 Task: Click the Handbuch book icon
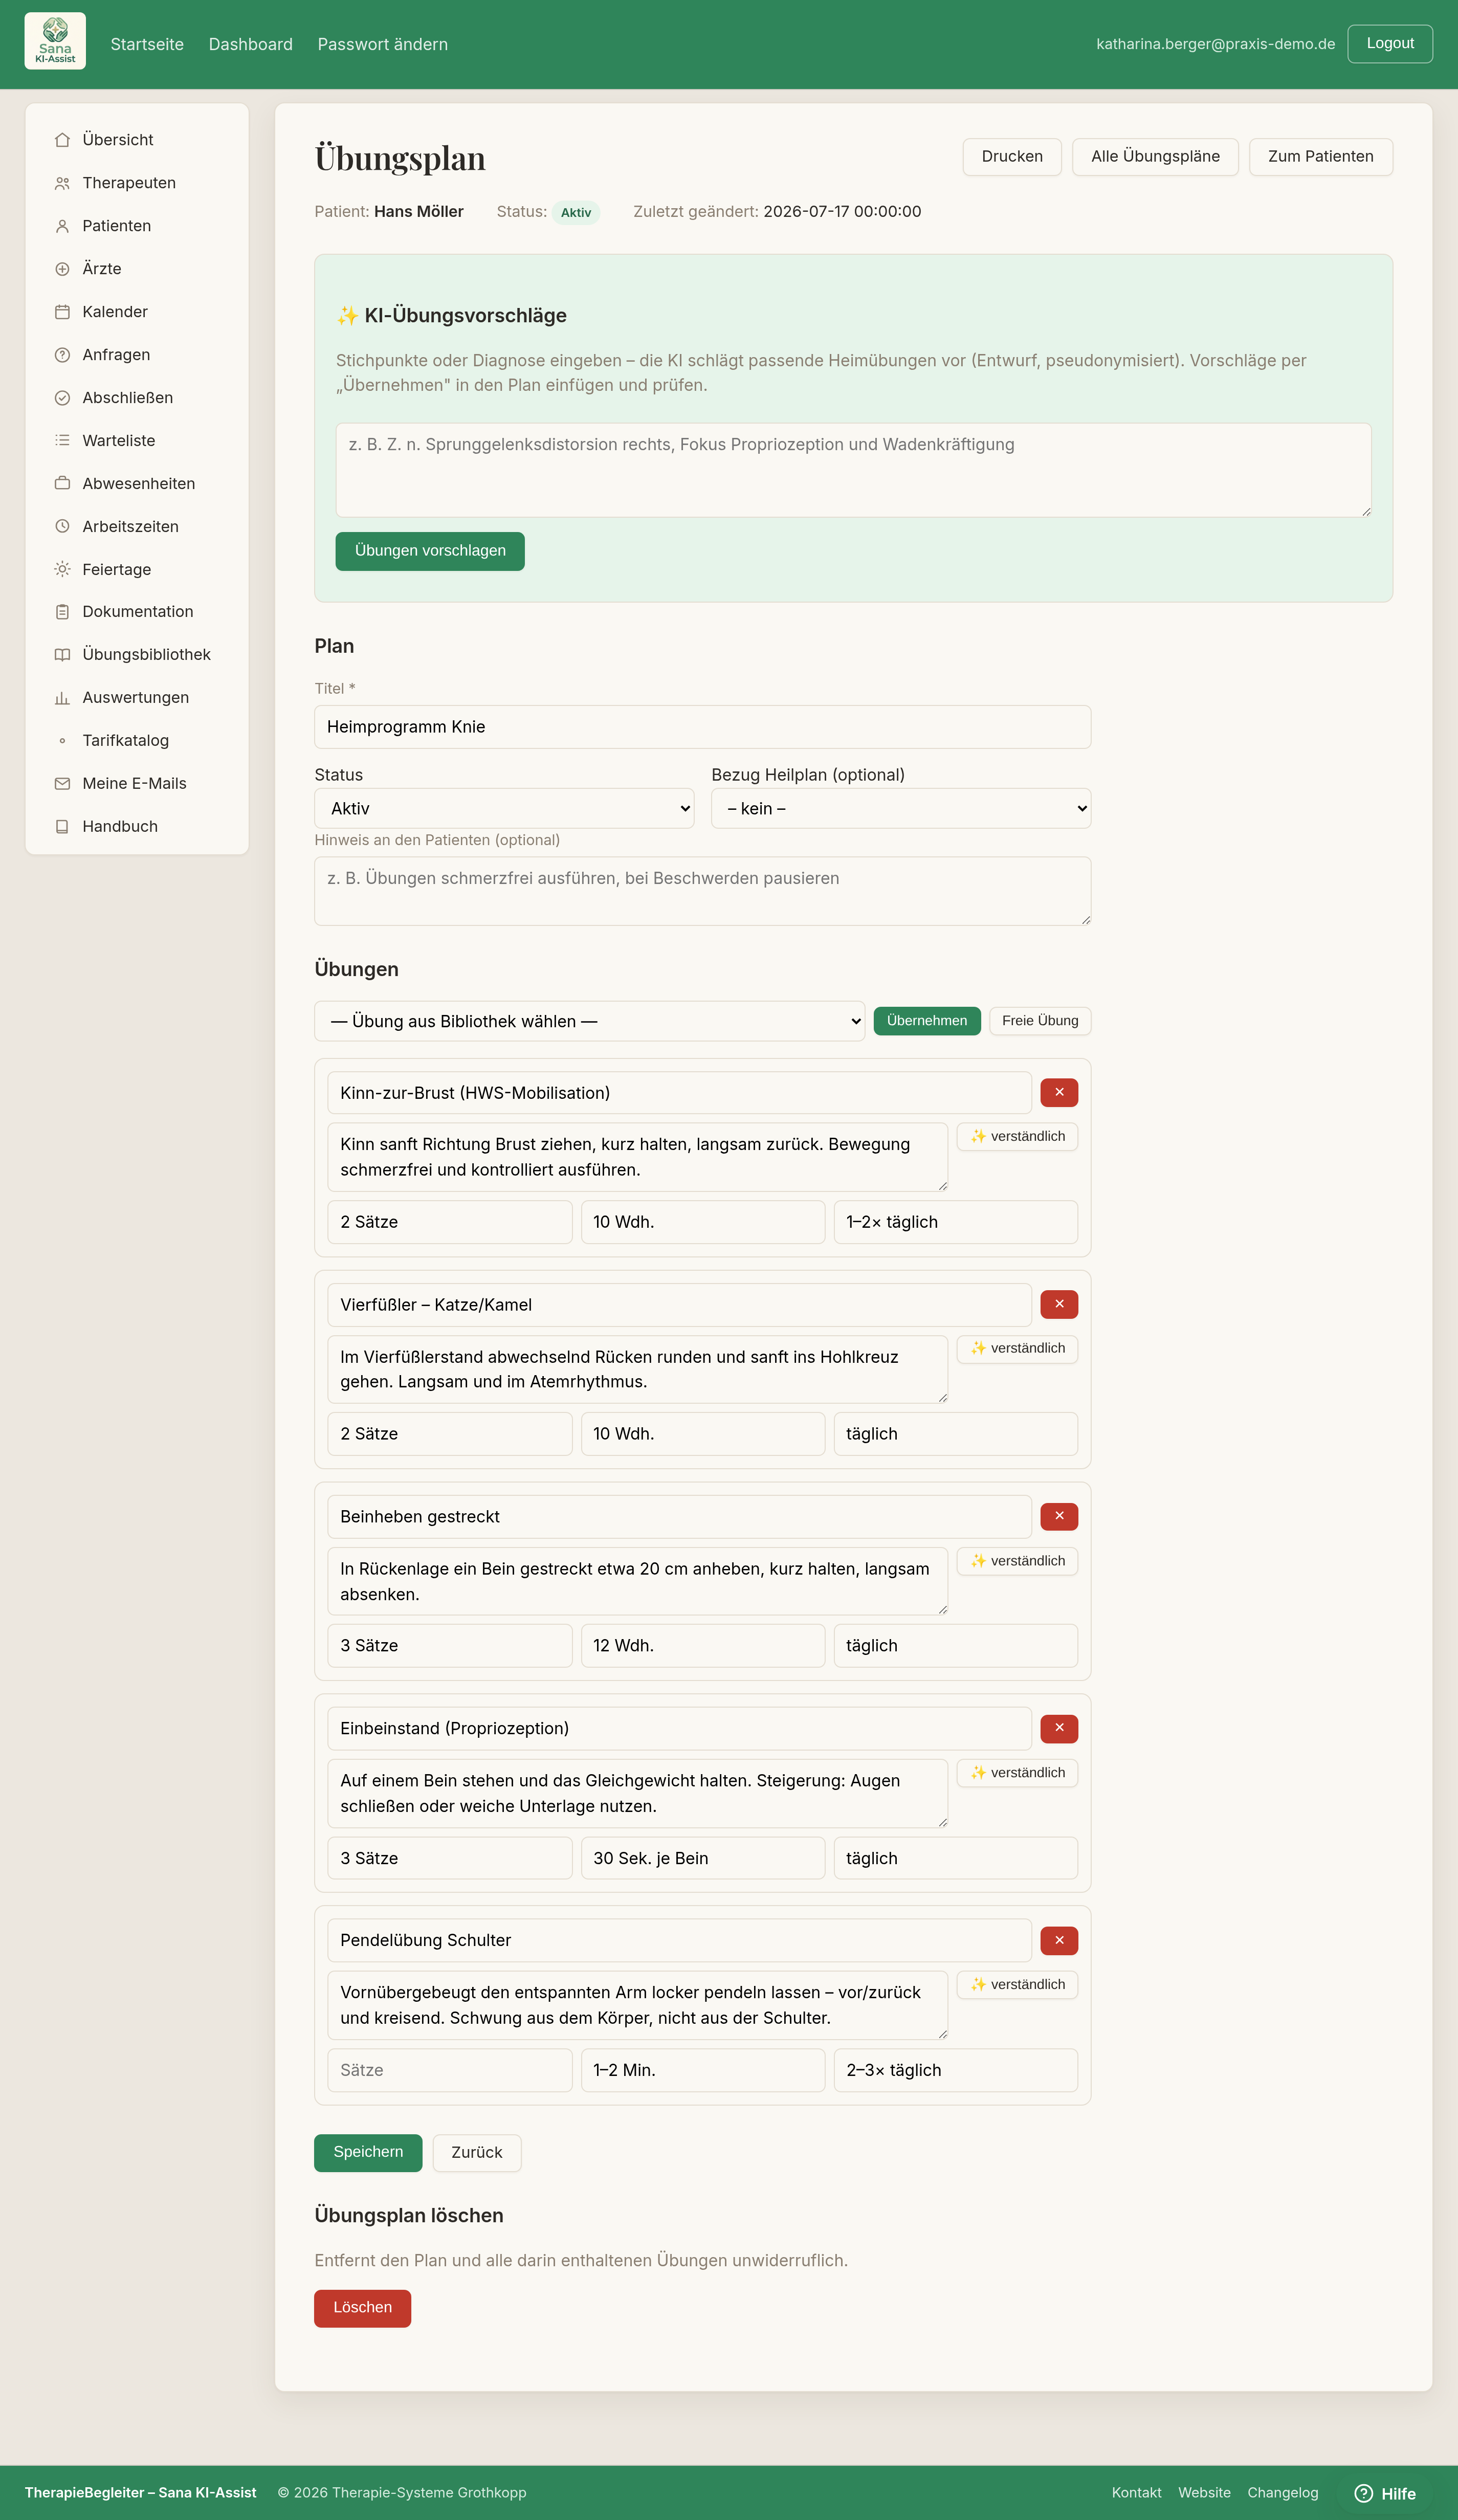tap(62, 827)
